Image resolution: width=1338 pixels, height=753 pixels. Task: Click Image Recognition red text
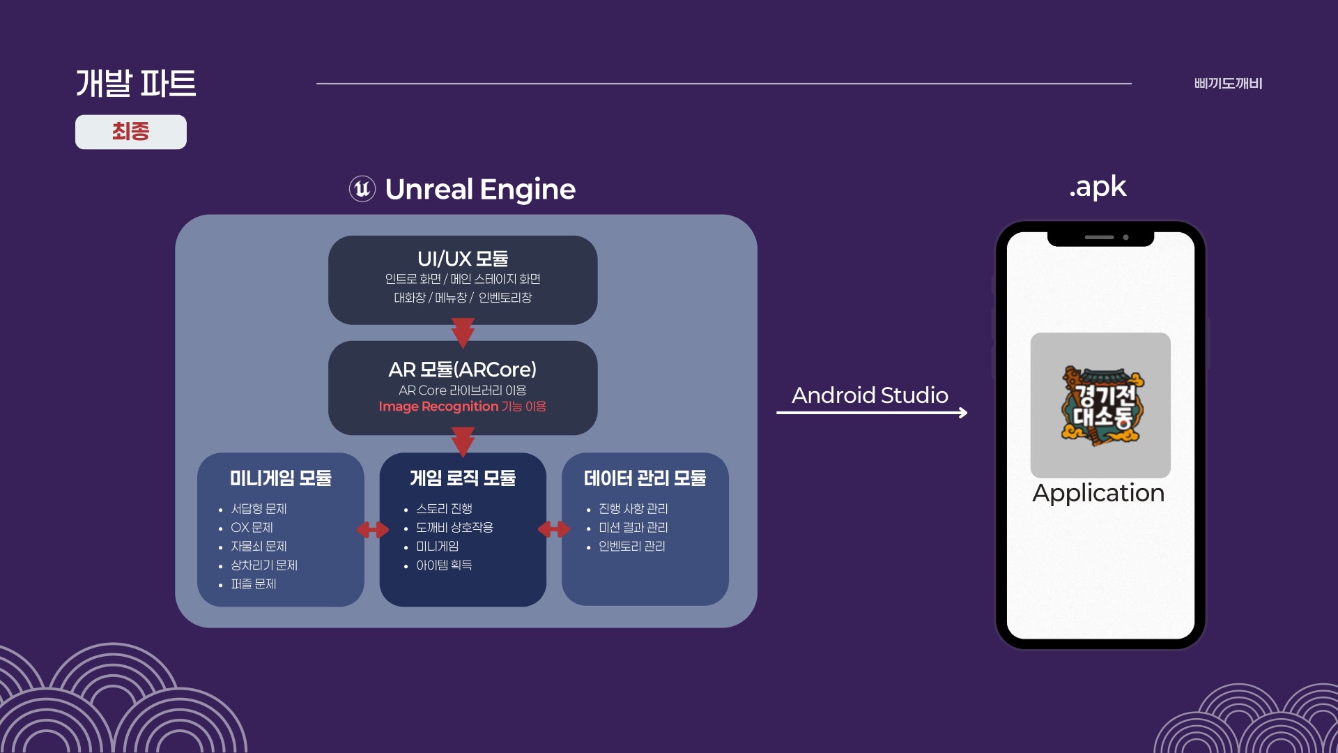point(439,406)
